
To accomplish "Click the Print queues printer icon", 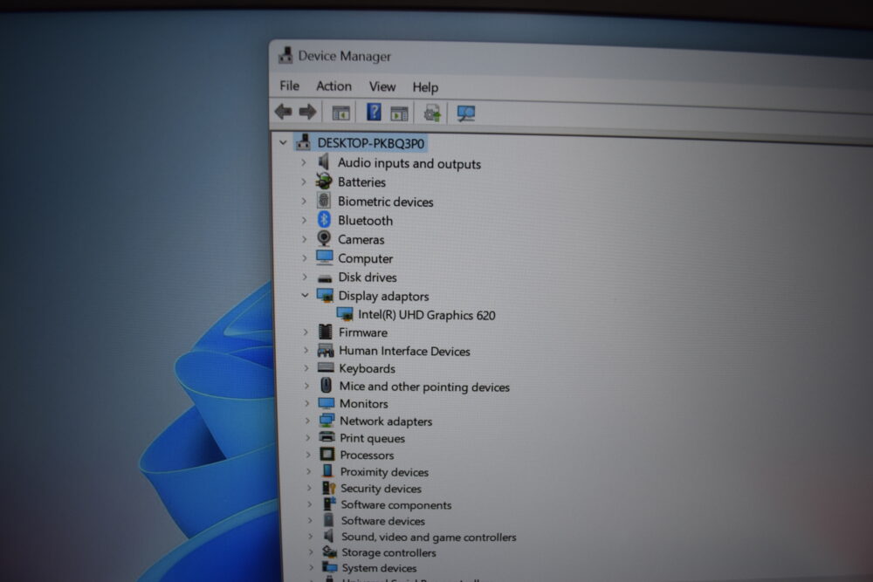I will (x=327, y=437).
